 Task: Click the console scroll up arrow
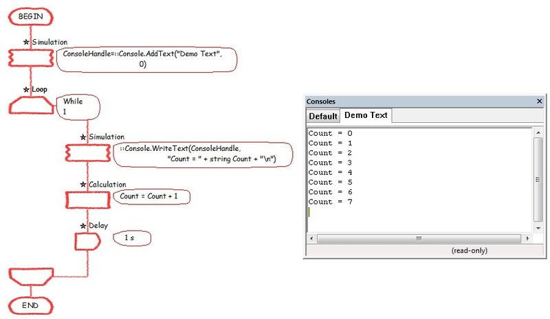[x=538, y=132]
